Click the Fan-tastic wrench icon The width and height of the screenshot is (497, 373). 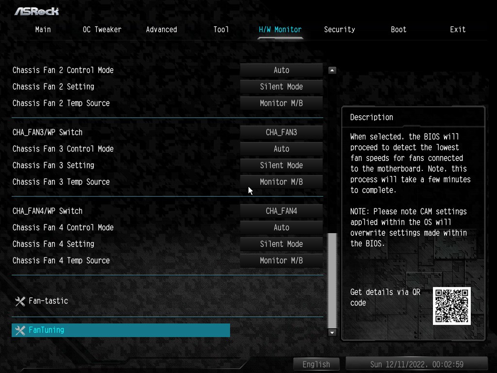[x=20, y=302]
